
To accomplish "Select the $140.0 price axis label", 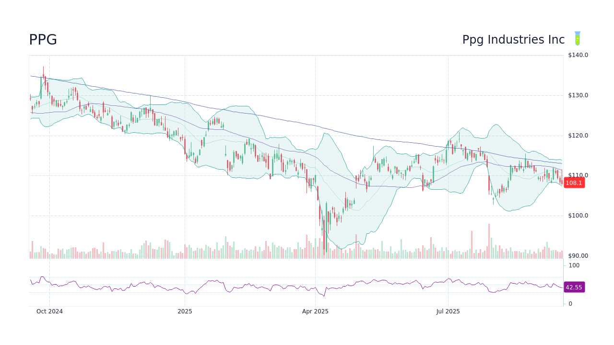I will pyautogui.click(x=577, y=55).
